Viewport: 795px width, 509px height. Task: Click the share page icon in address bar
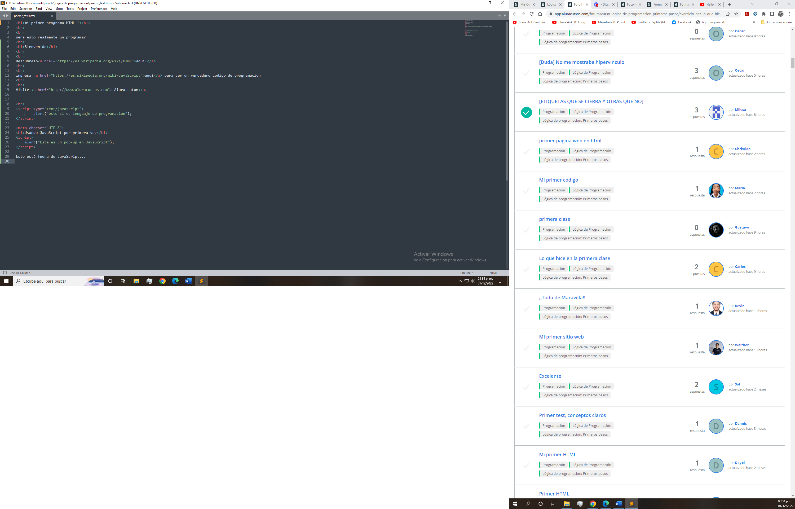click(x=728, y=14)
